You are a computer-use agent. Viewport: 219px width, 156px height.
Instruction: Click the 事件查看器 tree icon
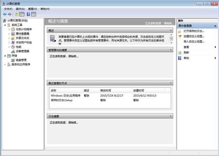13,34
